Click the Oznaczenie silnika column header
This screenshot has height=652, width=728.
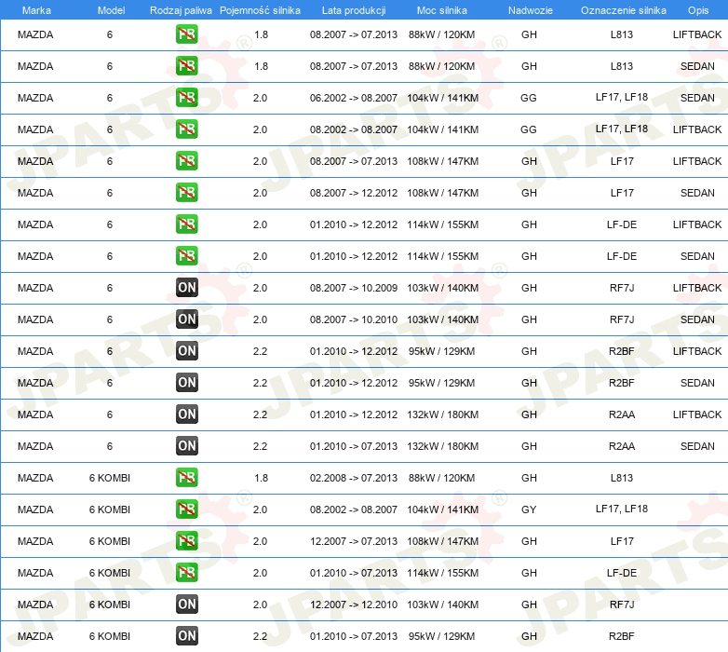click(623, 10)
